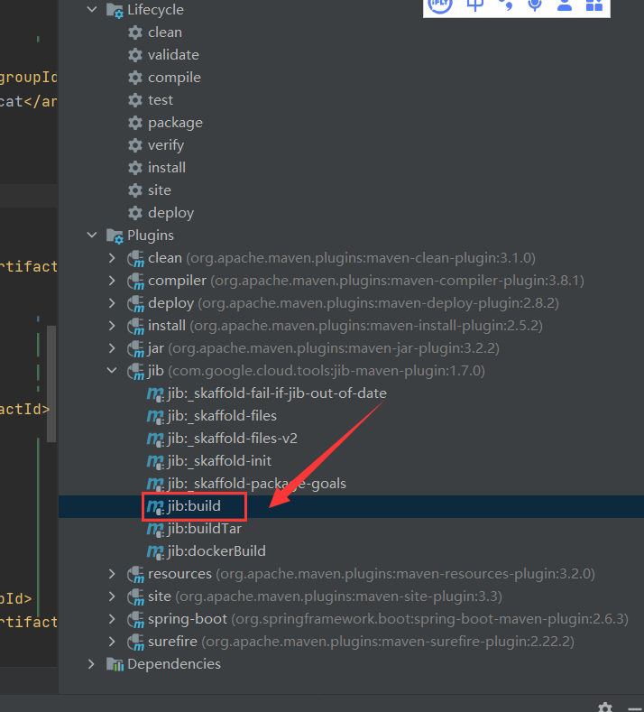This screenshot has height=712, width=644.
Task: Click the Maven goal icon for jib:build
Action: coord(155,506)
